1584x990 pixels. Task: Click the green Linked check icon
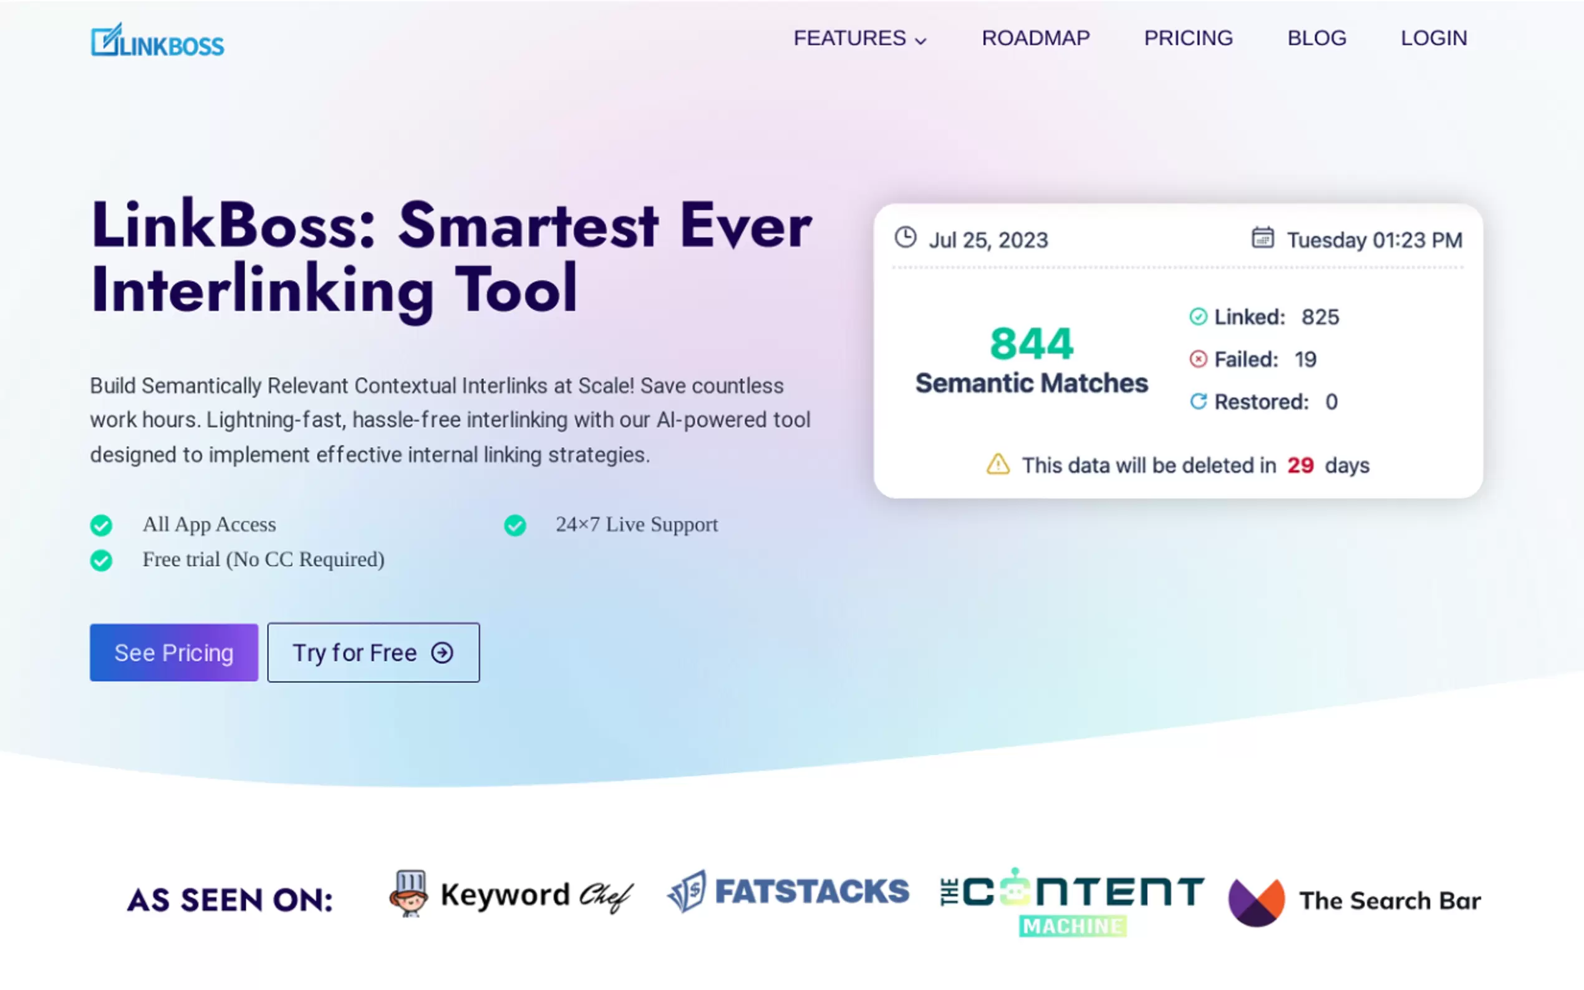click(x=1197, y=317)
